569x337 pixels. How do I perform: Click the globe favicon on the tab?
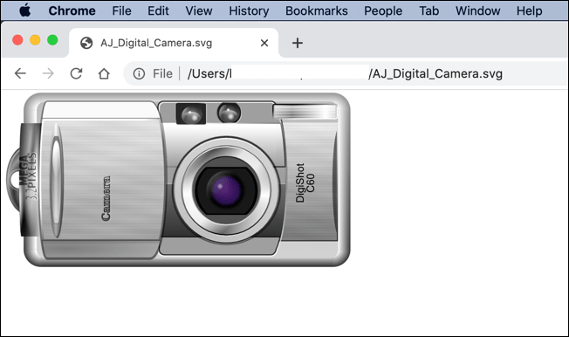pos(86,43)
